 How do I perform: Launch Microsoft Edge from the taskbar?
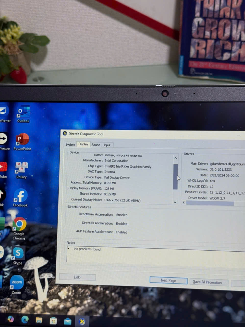pos(25,320)
